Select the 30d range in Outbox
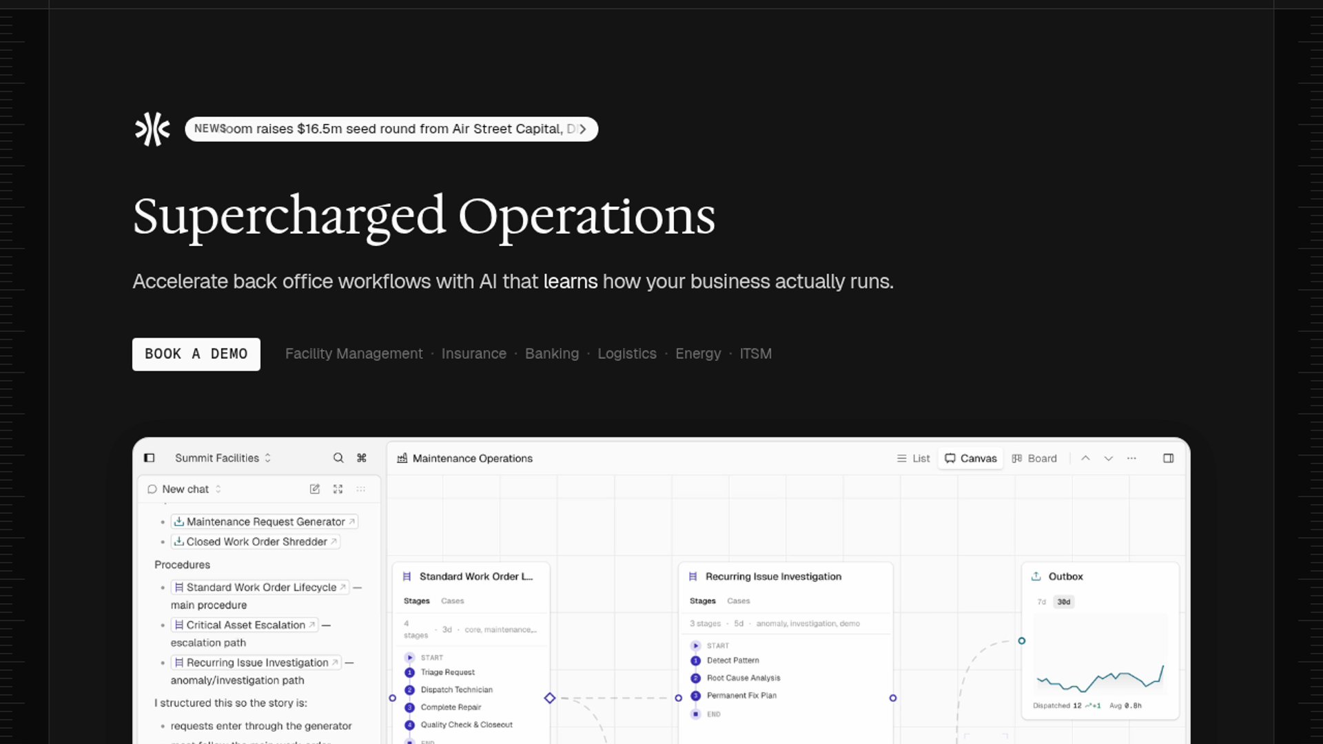The image size is (1323, 744). coord(1064,602)
